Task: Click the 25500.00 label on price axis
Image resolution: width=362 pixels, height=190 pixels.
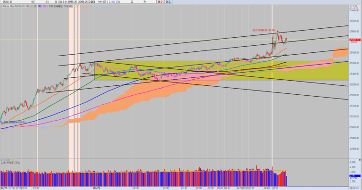Action: pyautogui.click(x=354, y=32)
